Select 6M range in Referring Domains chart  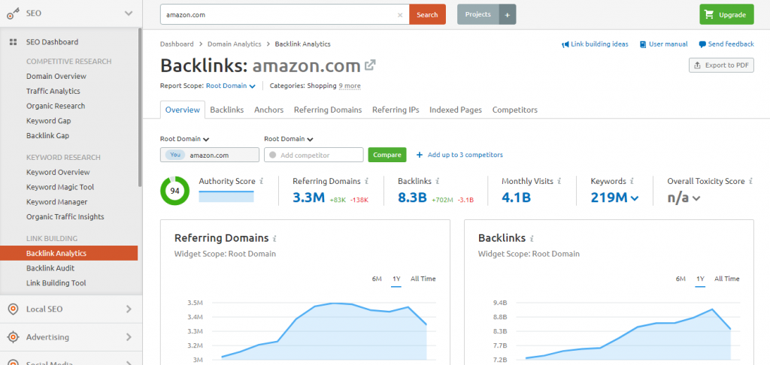pyautogui.click(x=377, y=279)
